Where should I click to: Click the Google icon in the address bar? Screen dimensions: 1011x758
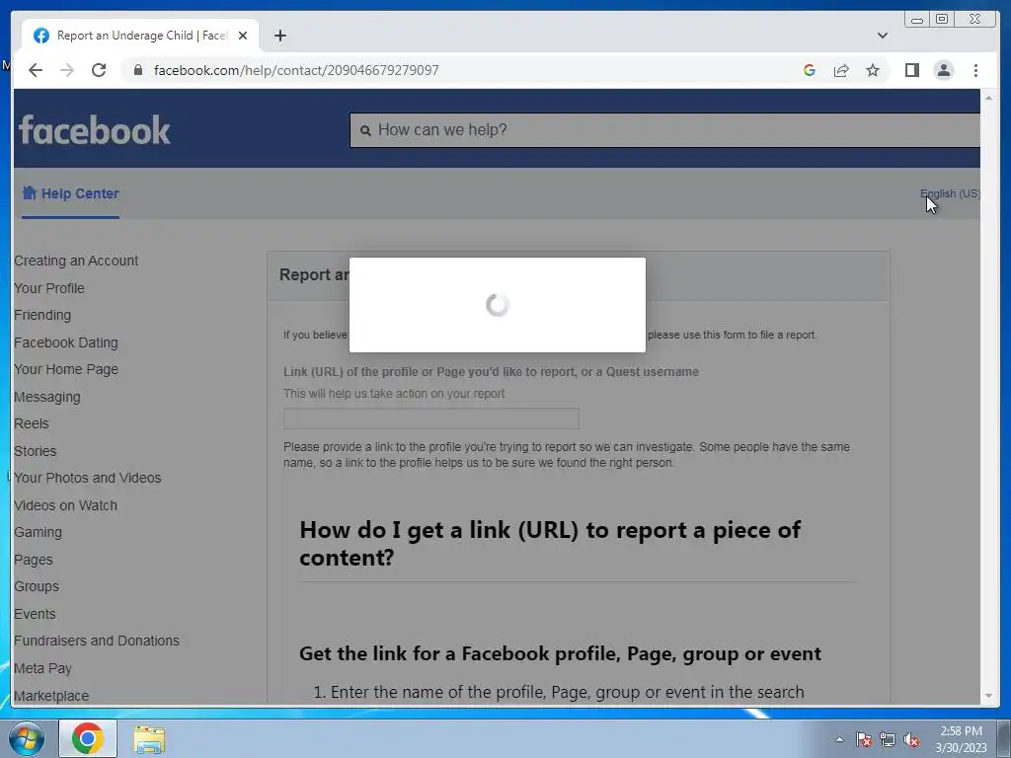tap(810, 70)
